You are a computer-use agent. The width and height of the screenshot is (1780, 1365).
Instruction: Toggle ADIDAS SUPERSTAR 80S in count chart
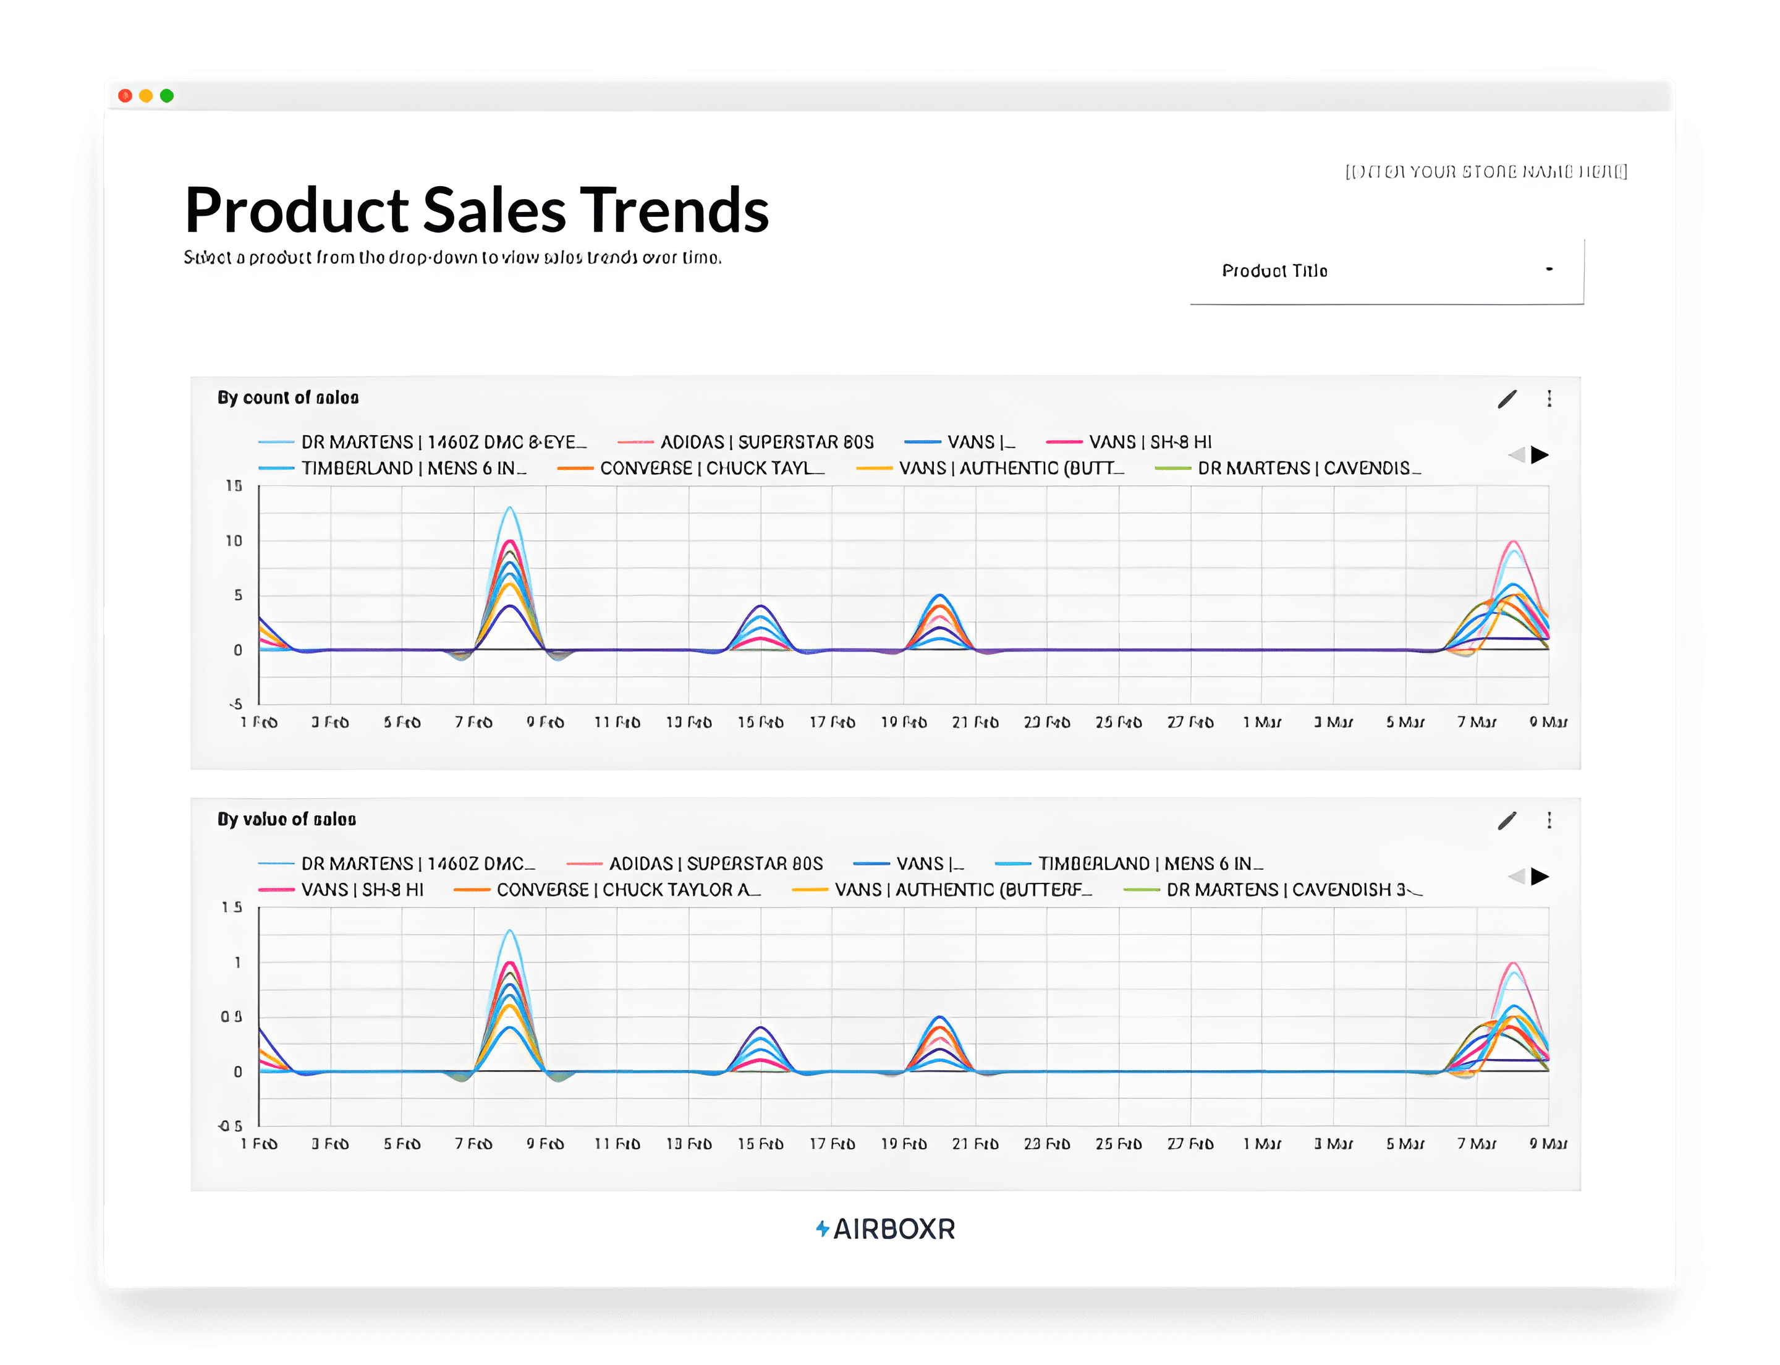746,442
